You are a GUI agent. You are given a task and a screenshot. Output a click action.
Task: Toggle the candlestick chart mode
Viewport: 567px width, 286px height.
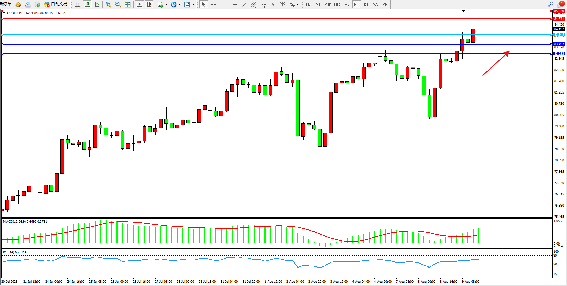[87, 4]
